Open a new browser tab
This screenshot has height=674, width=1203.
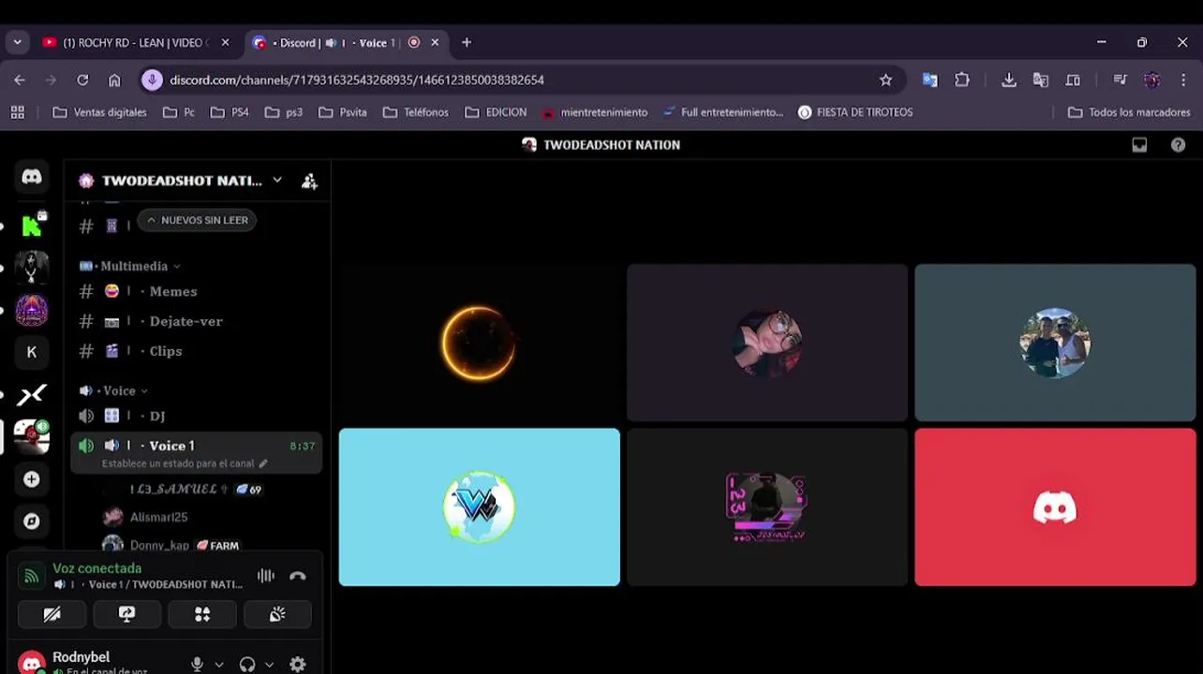(x=467, y=43)
